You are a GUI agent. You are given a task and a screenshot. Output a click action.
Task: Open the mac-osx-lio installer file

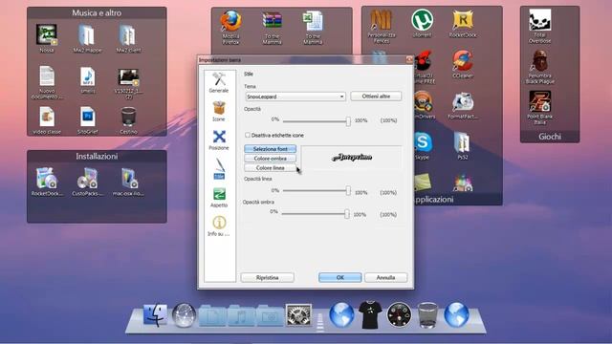(x=128, y=182)
